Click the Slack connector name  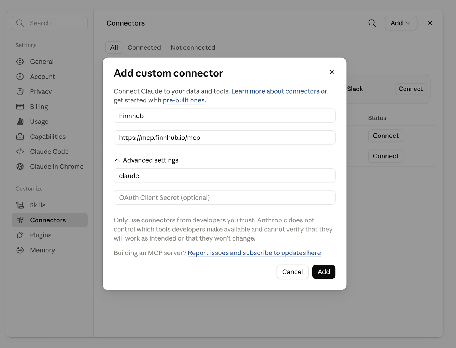click(355, 89)
